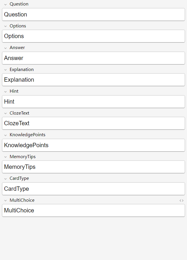Image resolution: width=187 pixels, height=260 pixels.
Task: Collapse the Options field chevron
Action: pyautogui.click(x=5, y=26)
